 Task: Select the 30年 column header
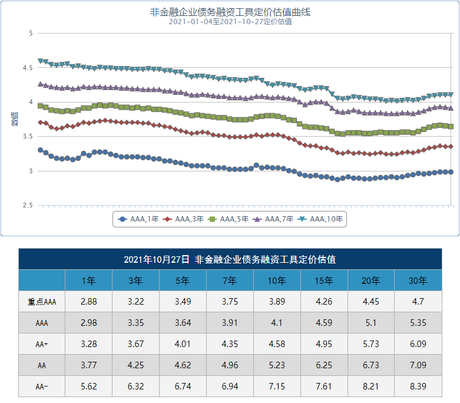click(x=418, y=280)
